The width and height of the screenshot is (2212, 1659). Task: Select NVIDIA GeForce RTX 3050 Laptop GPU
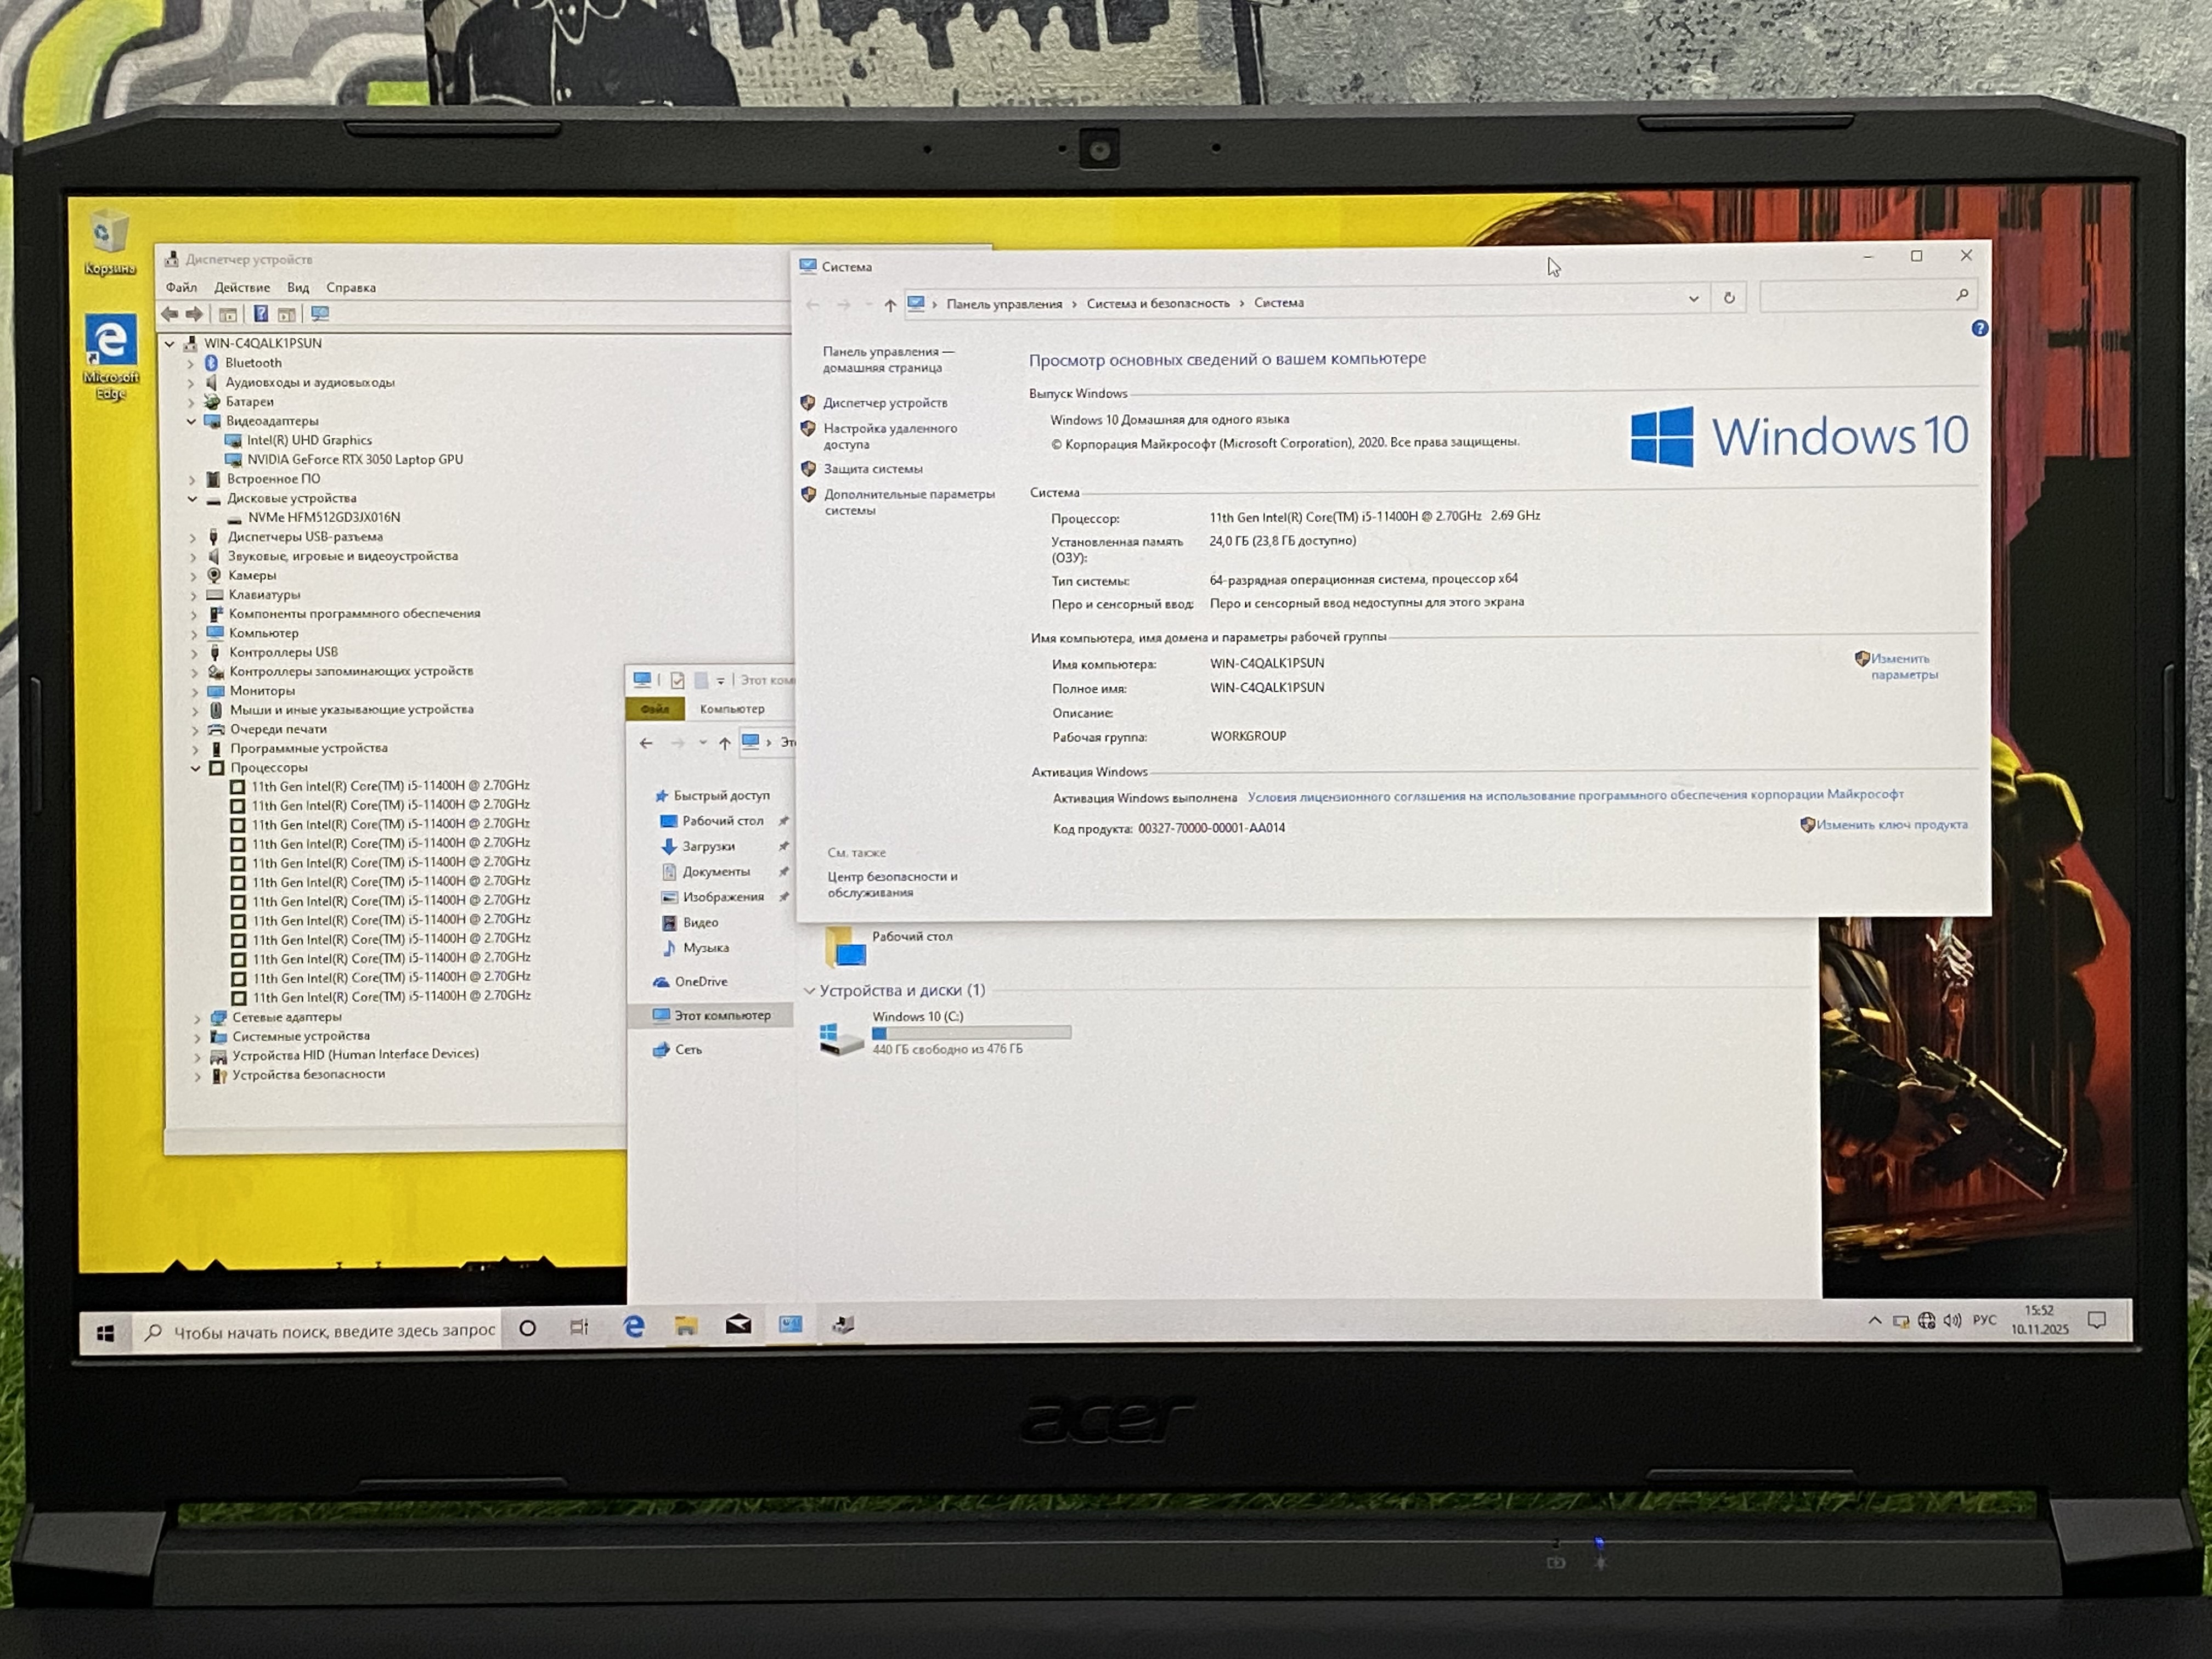coord(354,460)
